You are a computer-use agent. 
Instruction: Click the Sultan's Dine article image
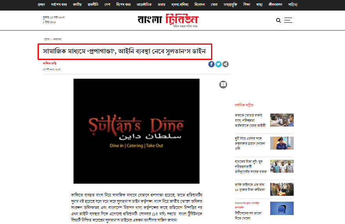[136, 131]
